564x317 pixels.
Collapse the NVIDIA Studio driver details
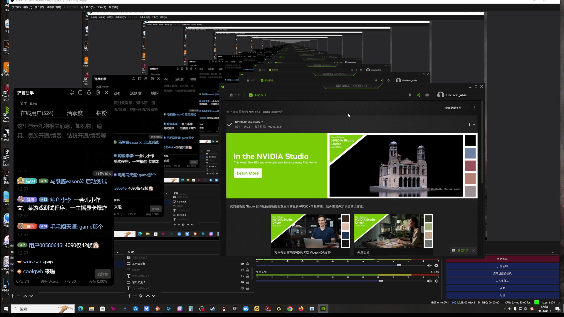point(474,124)
